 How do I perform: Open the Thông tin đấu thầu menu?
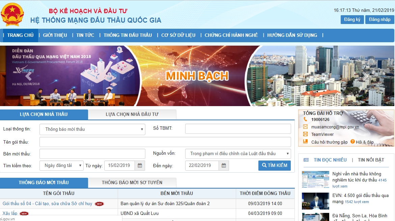coord(128,35)
